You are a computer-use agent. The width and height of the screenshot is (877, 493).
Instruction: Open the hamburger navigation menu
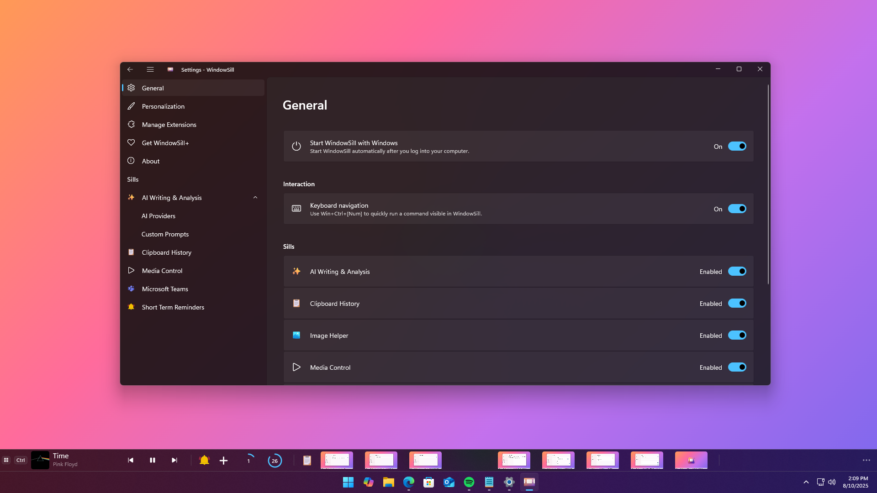[150, 69]
